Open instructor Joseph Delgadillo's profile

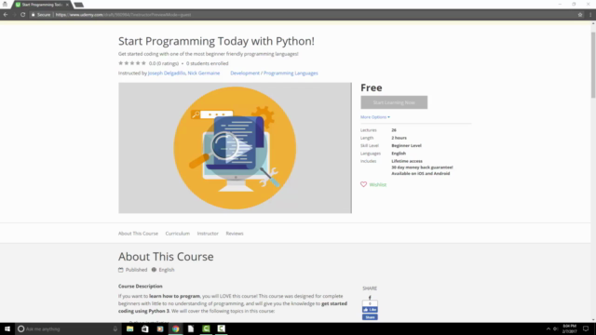pos(167,73)
